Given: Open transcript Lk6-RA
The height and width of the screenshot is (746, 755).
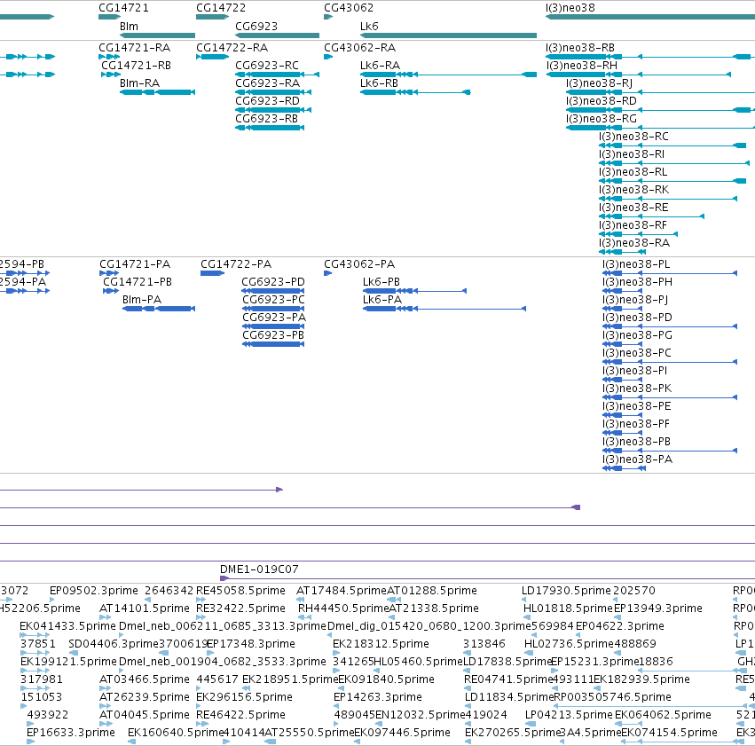Looking at the screenshot, I should 380,66.
